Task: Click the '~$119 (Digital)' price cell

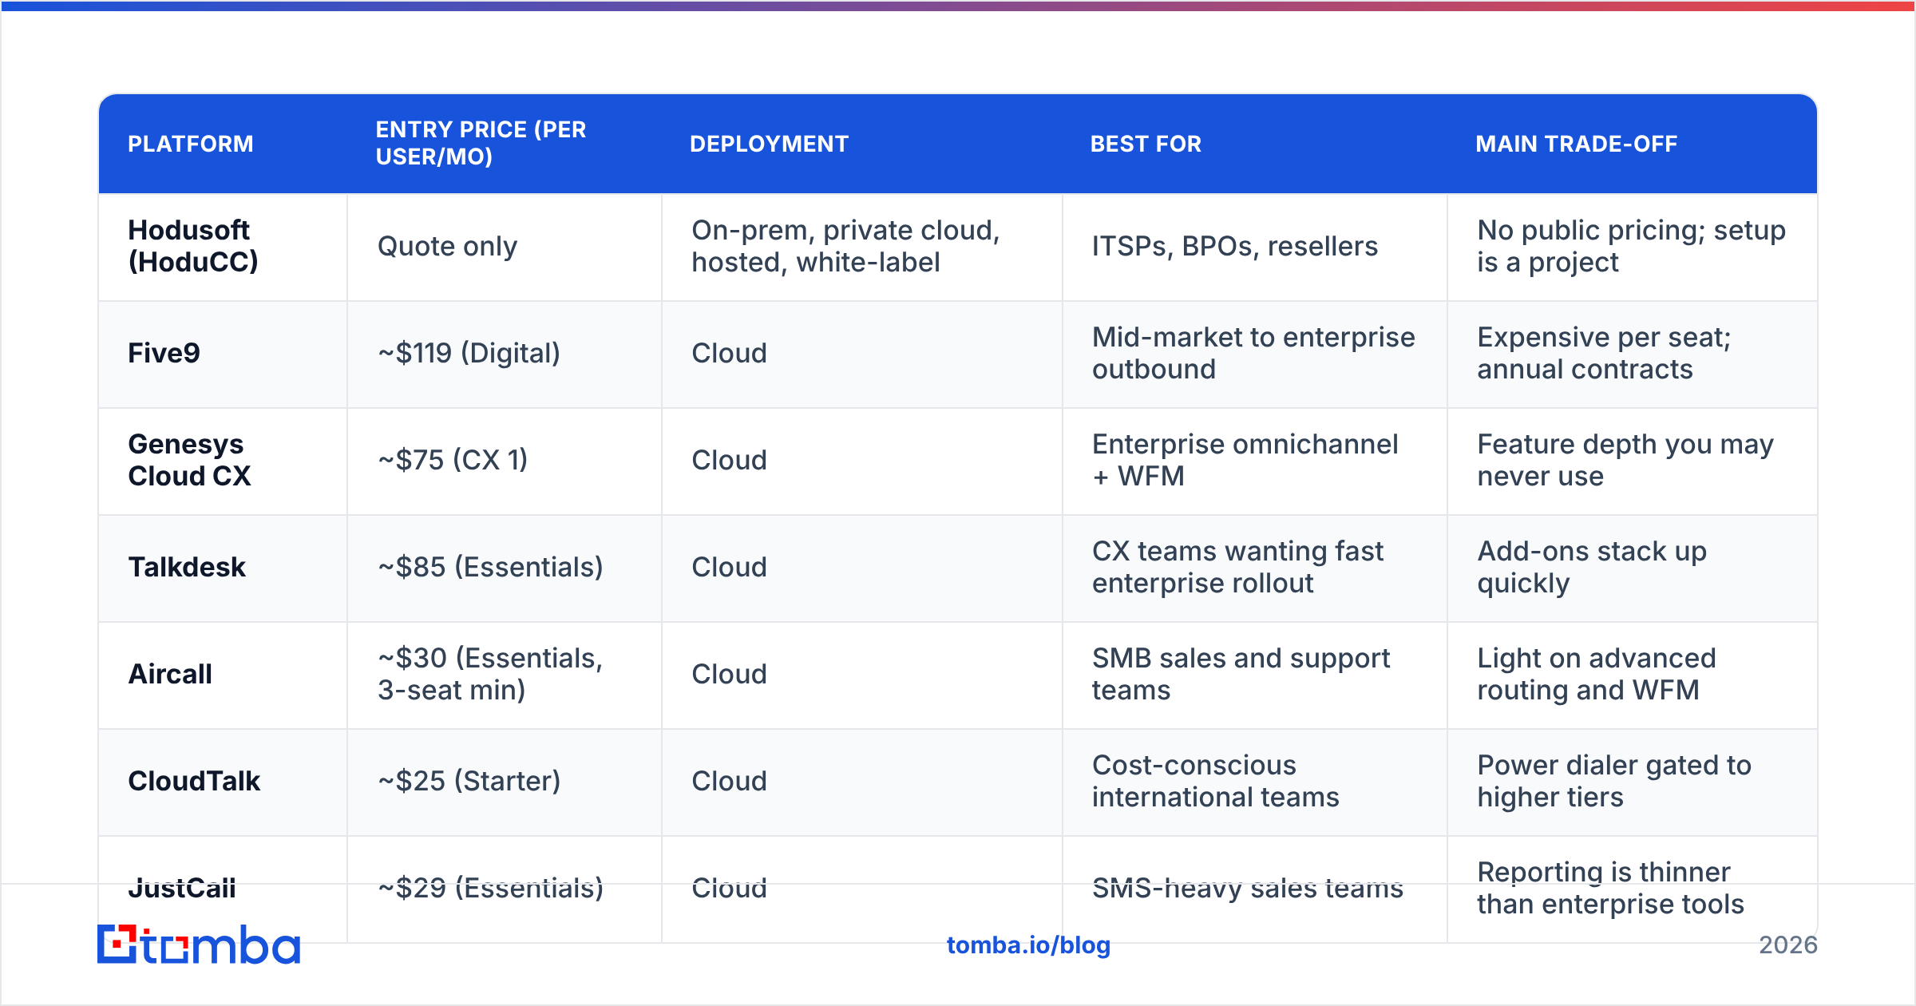Action: pos(505,354)
